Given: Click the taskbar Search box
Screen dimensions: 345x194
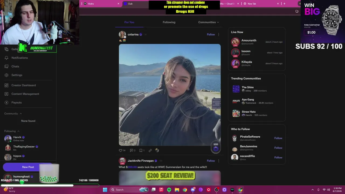Looking at the screenshot, I should [x=129, y=190].
